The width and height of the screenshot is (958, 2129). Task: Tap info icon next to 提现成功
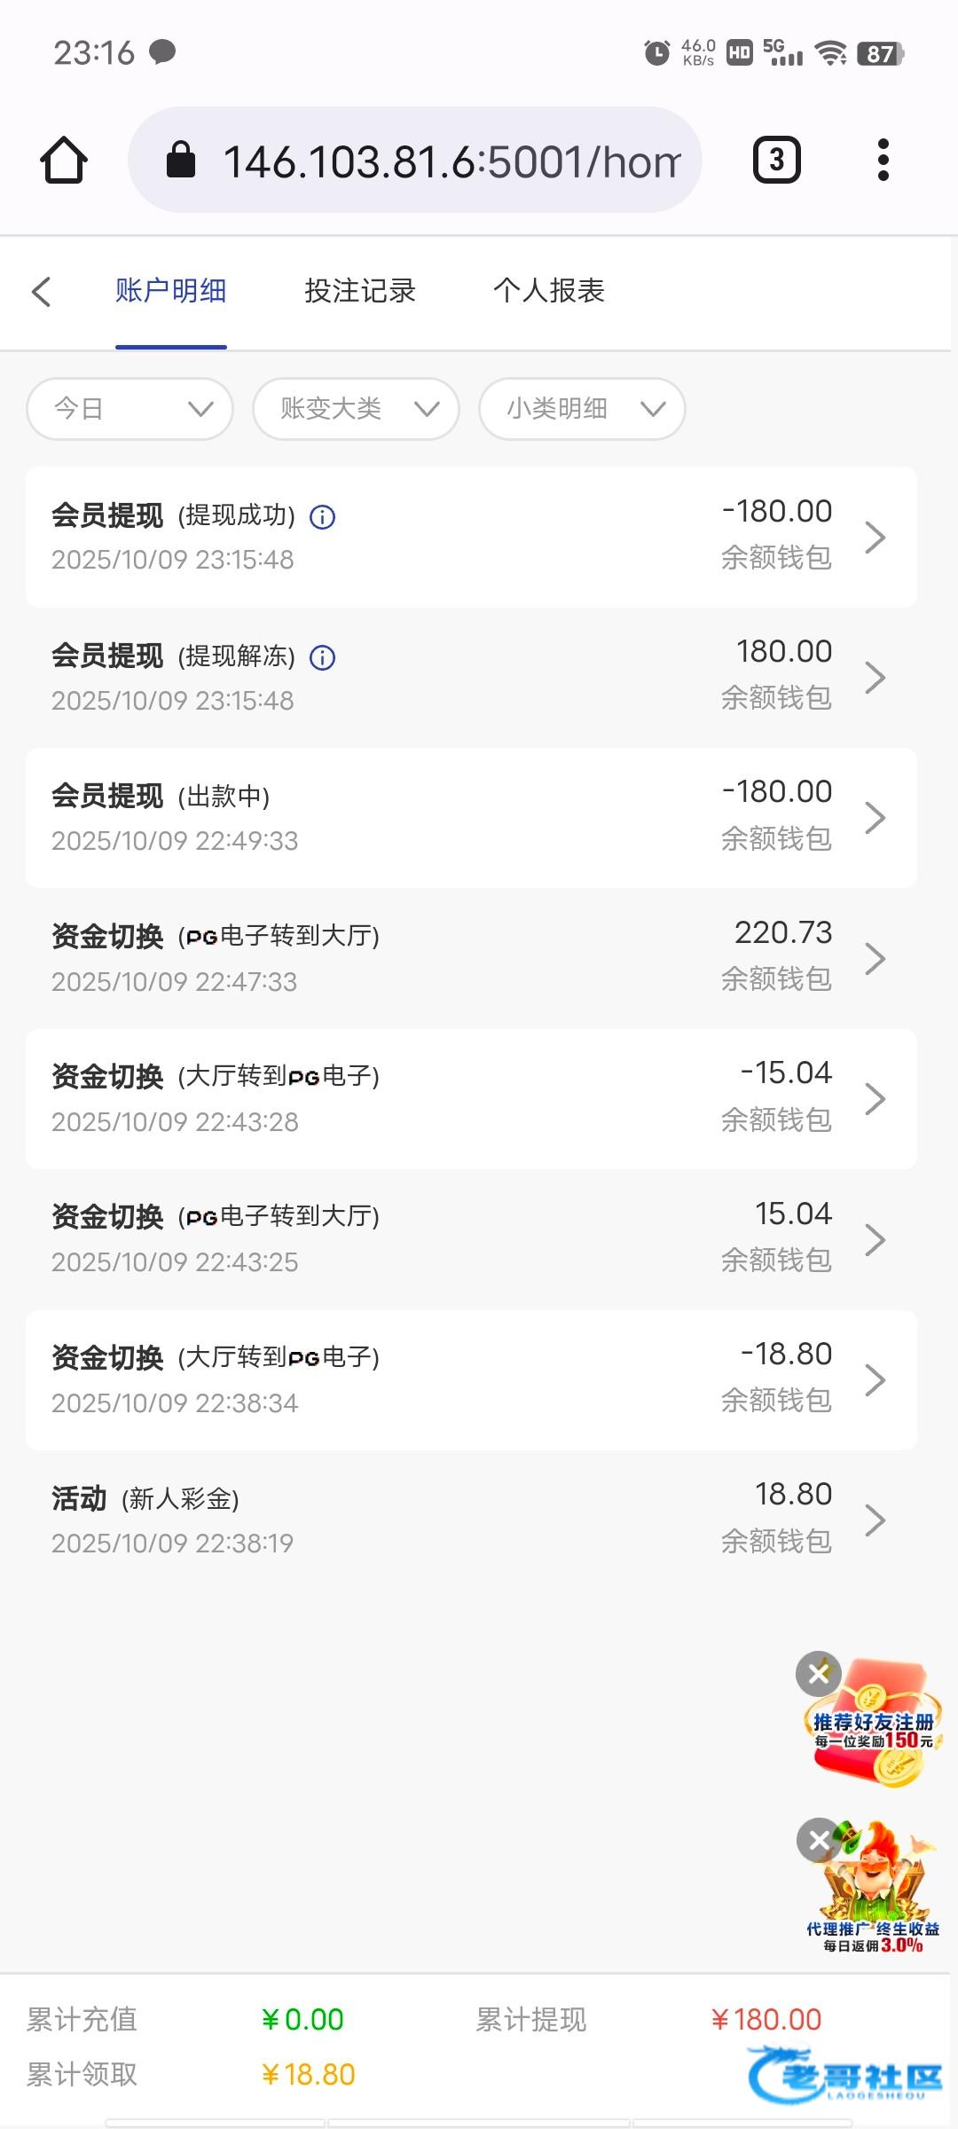(x=322, y=517)
